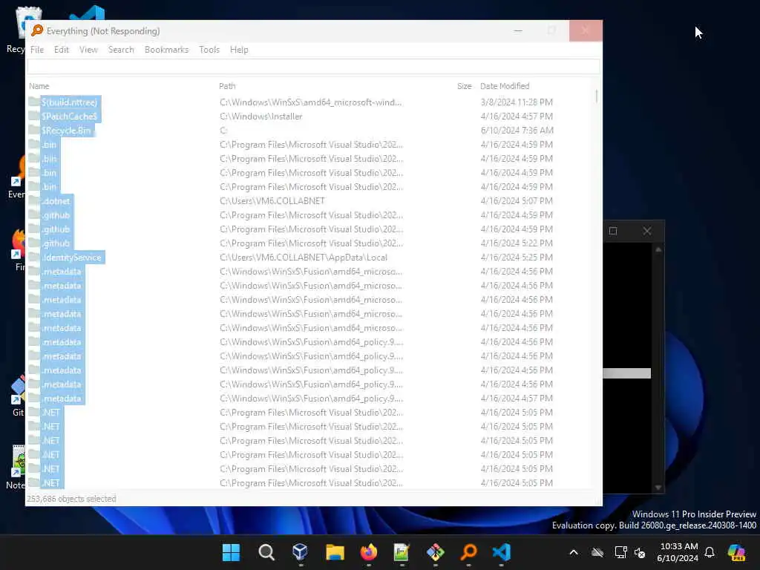Open the Windows Start menu
760x570 pixels.
point(232,552)
